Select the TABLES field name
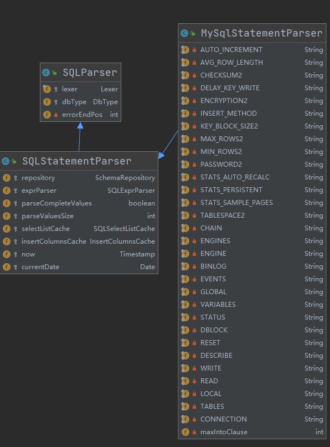 click(212, 407)
